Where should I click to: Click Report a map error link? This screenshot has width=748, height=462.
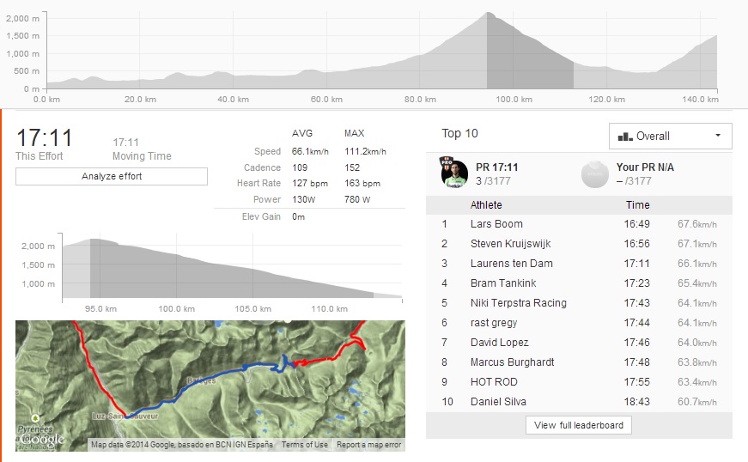368,445
